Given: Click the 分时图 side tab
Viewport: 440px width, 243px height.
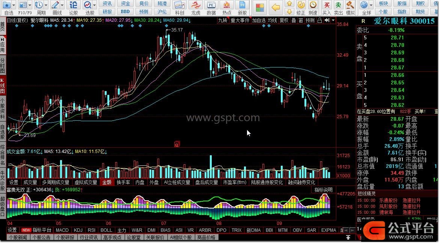Looking at the screenshot, I should click(3, 66).
